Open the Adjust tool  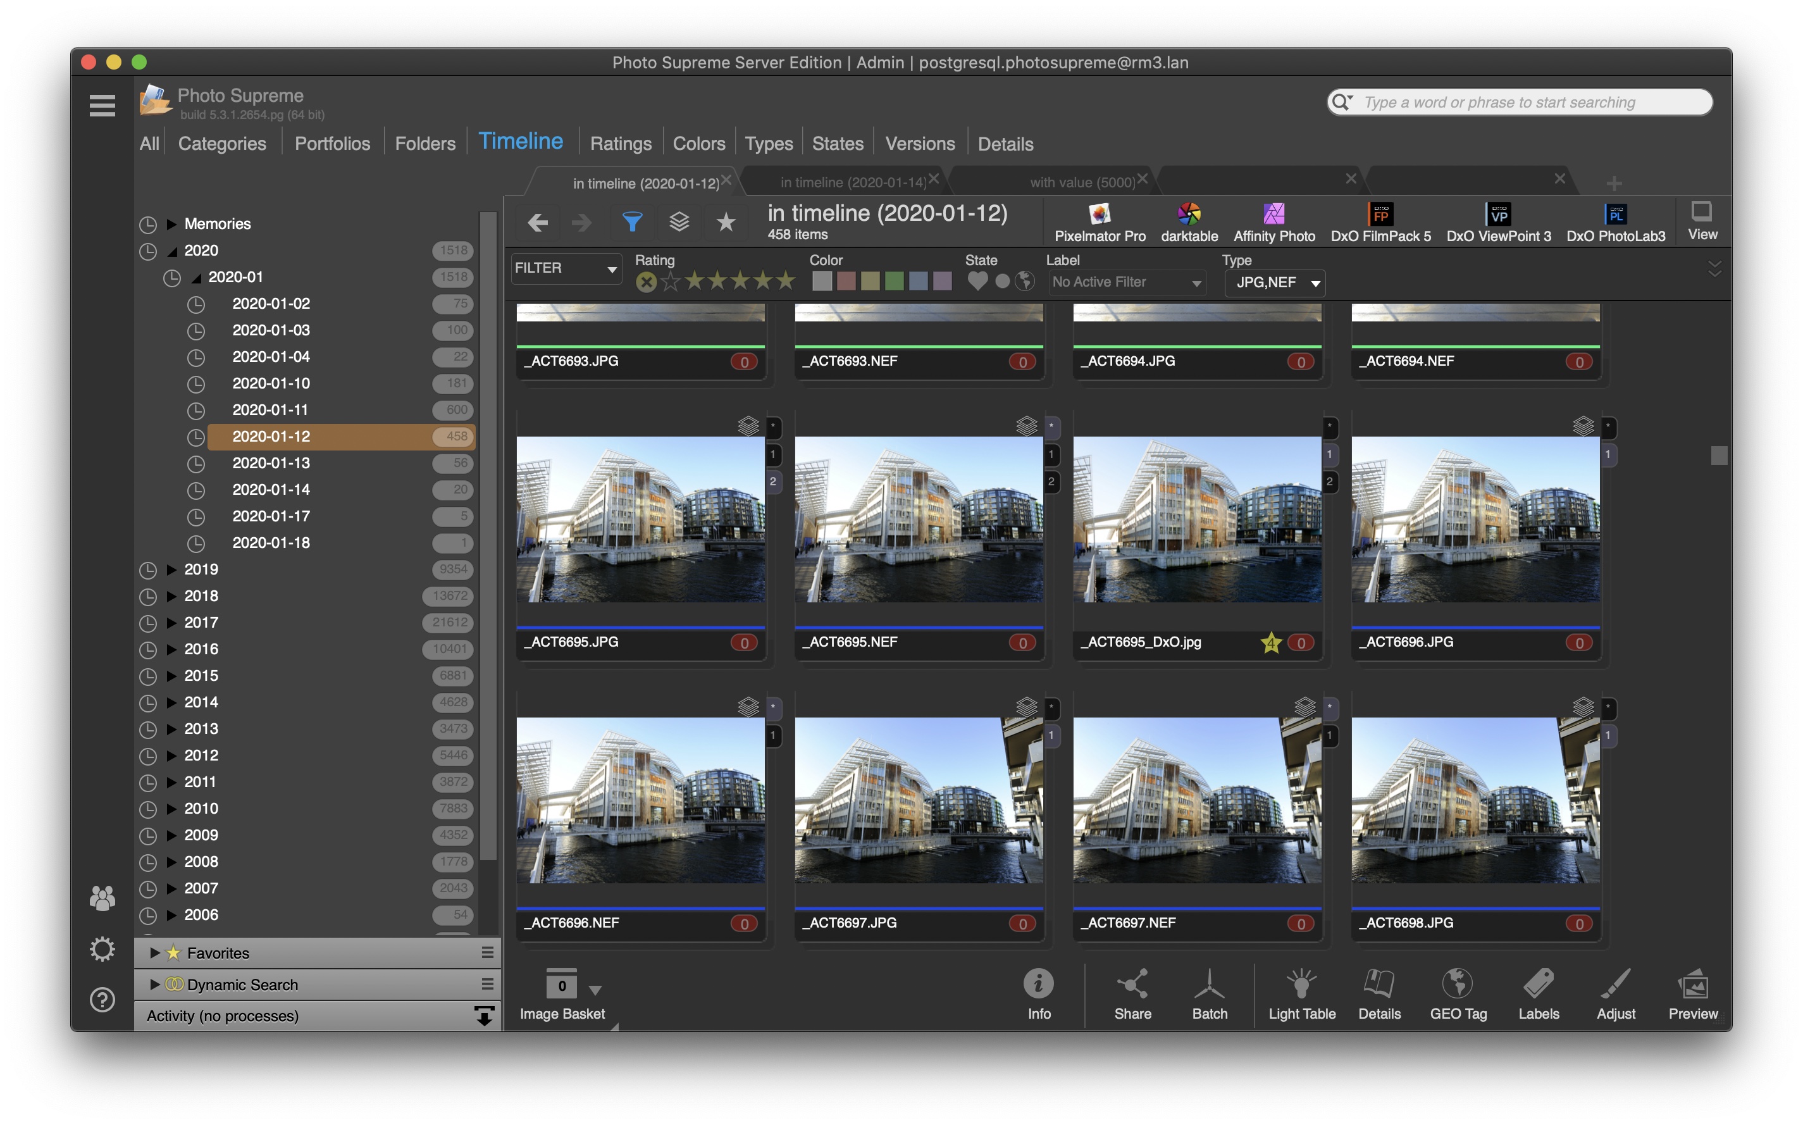[1616, 995]
